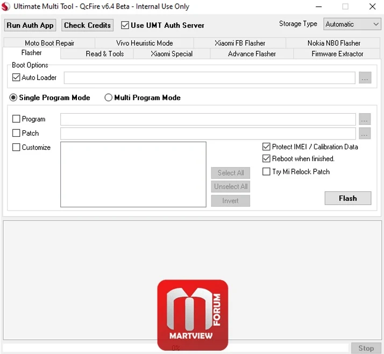Viewport: 384px width, 354px height.
Task: Click Select All partitions button
Action: [230, 173]
